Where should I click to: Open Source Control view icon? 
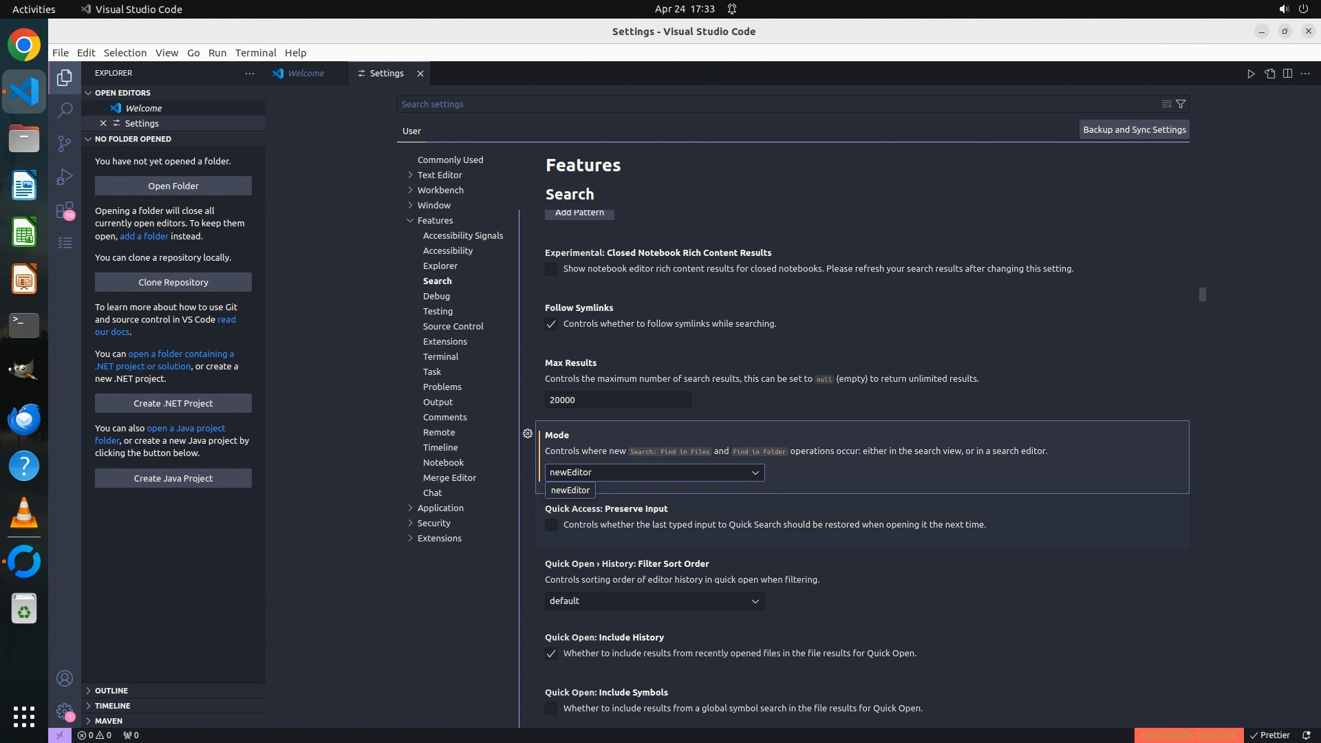(65, 143)
